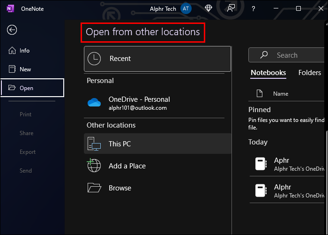Click the back arrow icon
328x235 pixels.
coord(12,30)
